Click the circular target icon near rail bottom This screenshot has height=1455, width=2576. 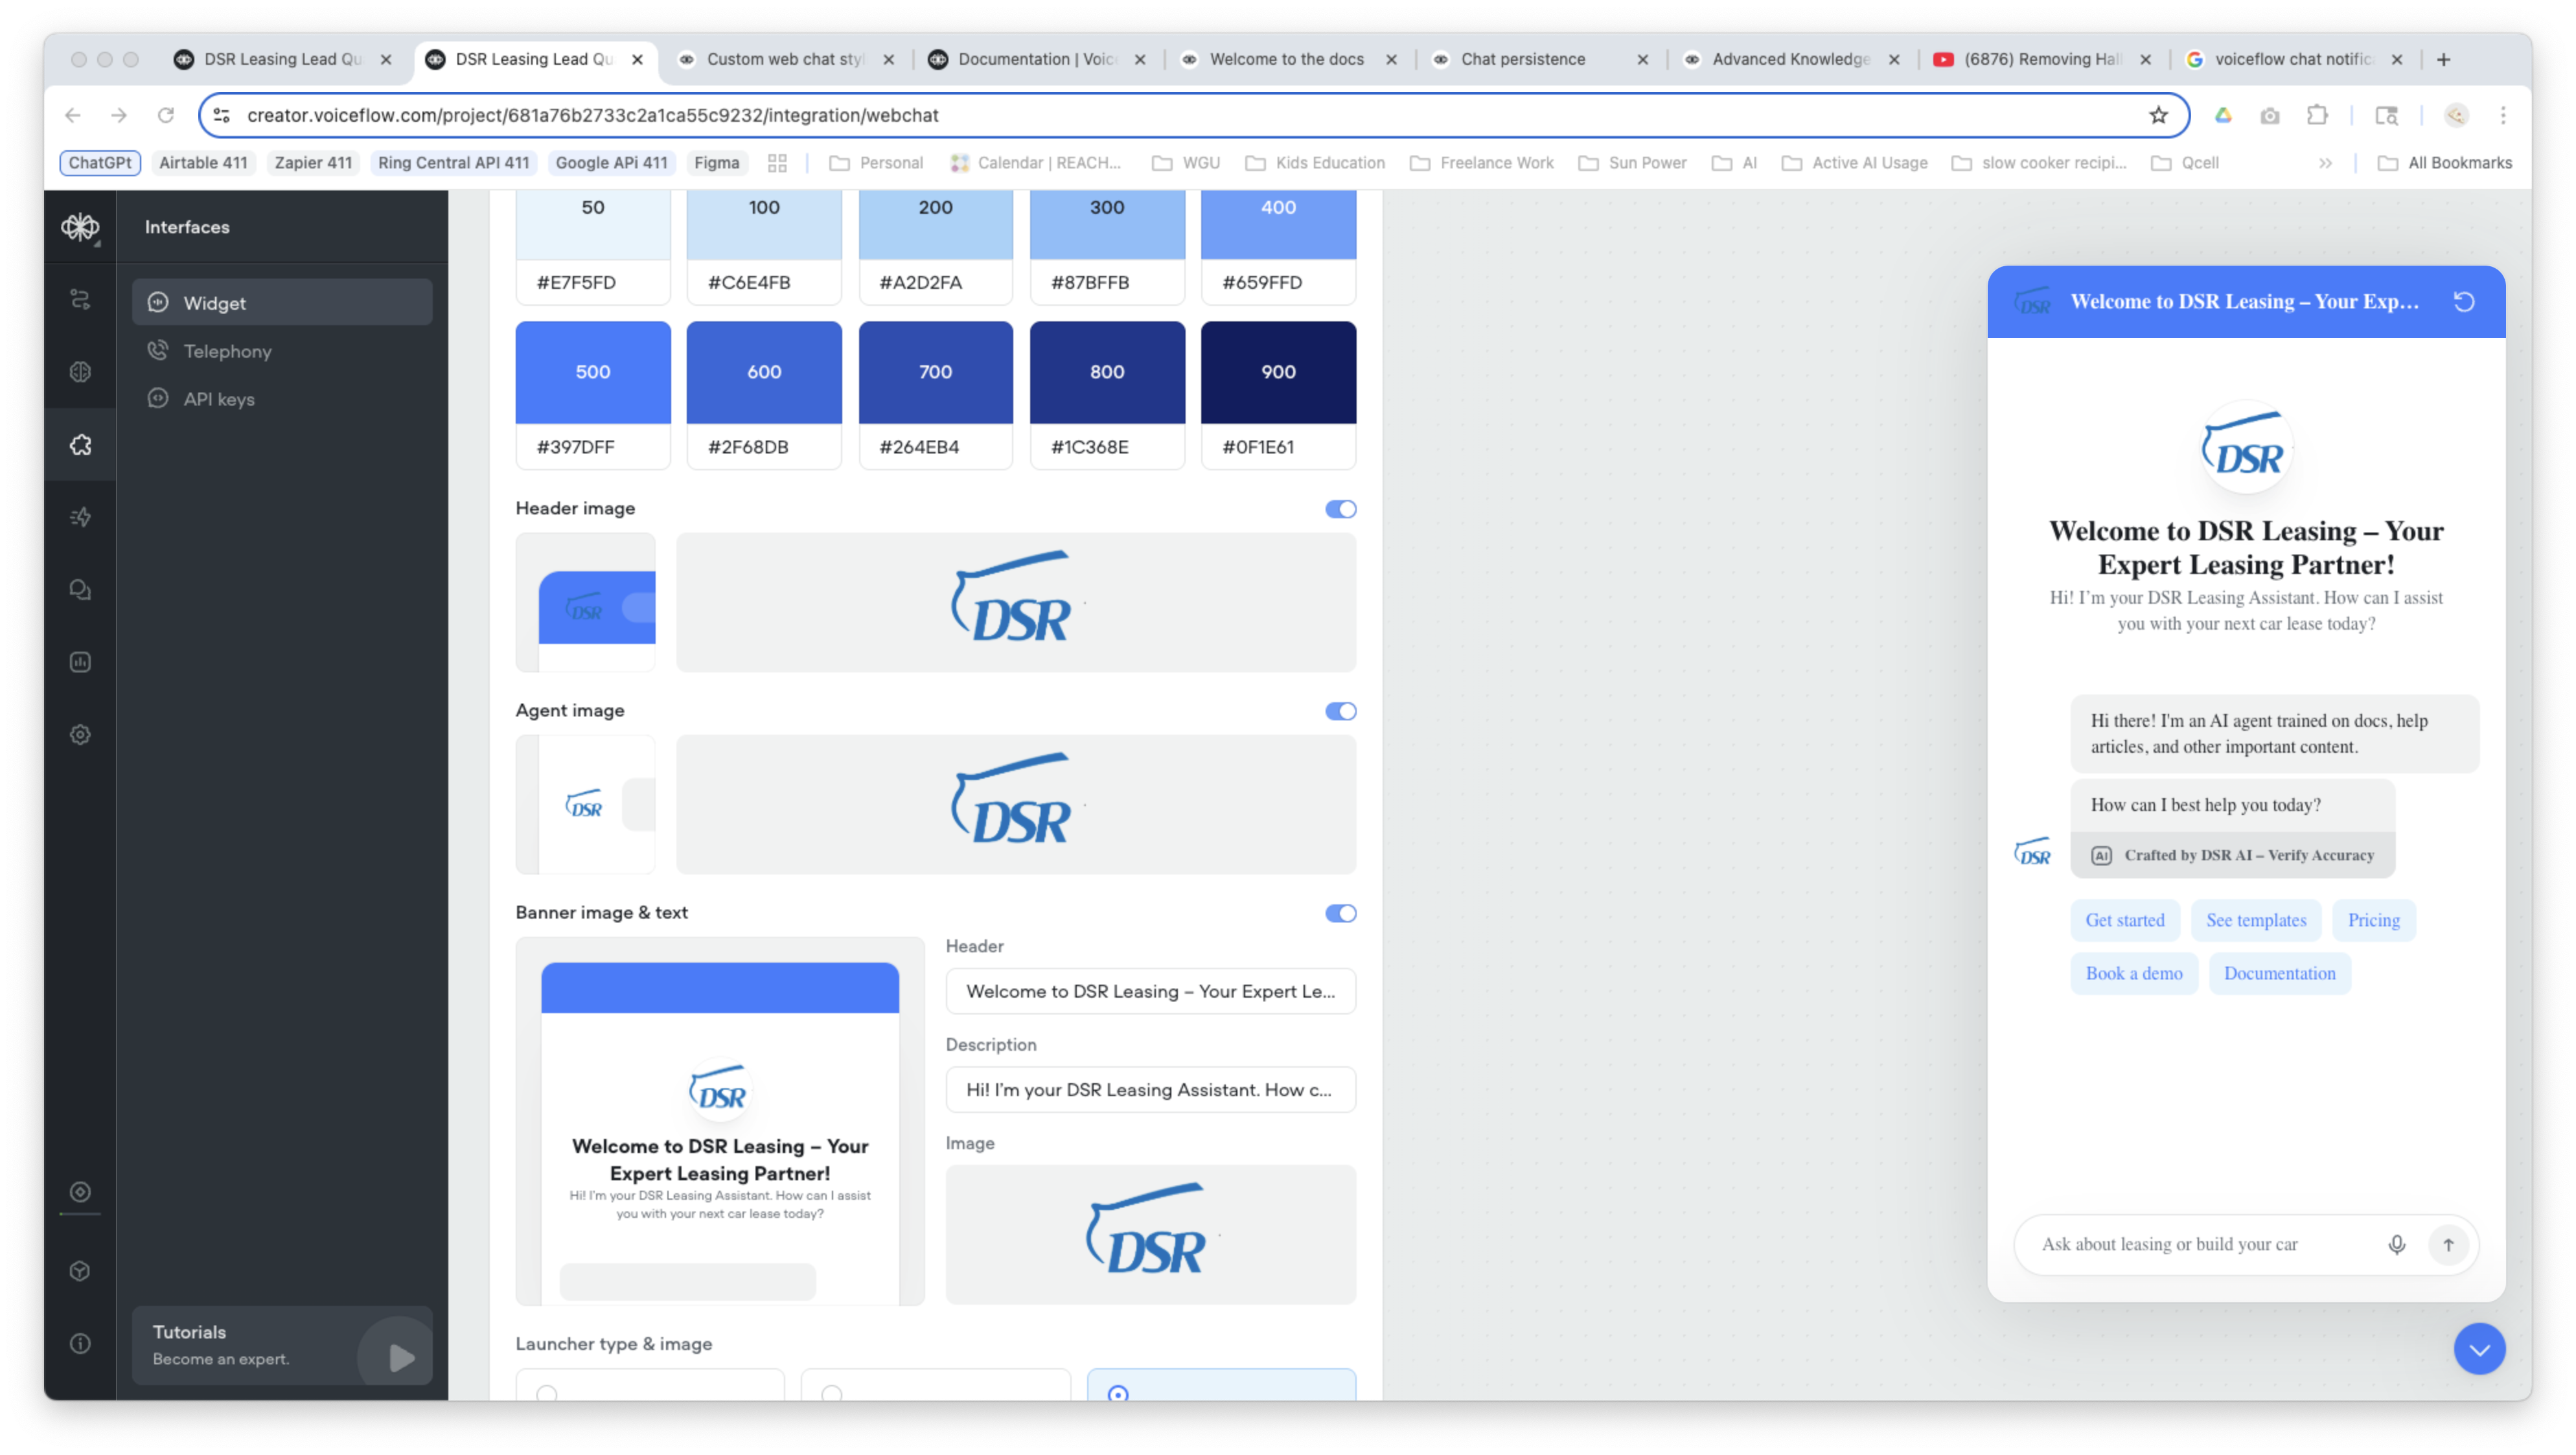click(80, 1191)
